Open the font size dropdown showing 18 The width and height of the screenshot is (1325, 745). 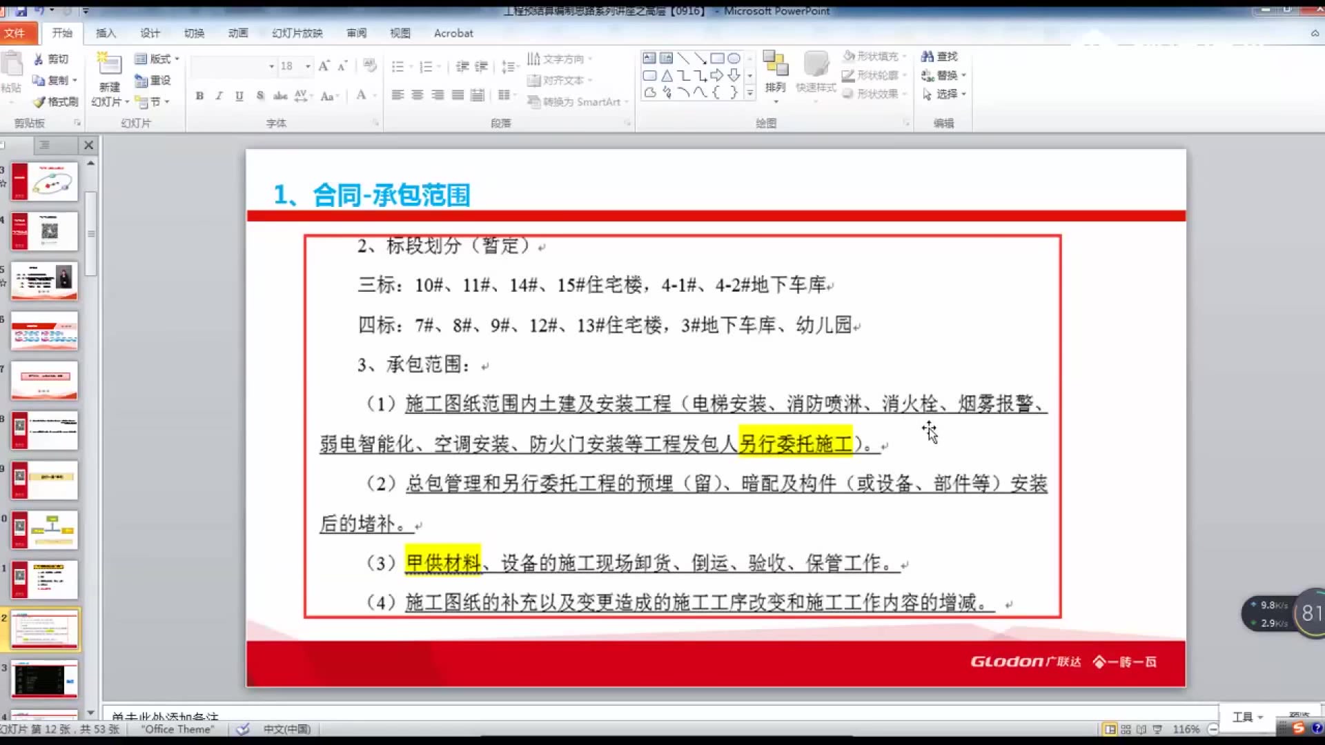(x=308, y=66)
